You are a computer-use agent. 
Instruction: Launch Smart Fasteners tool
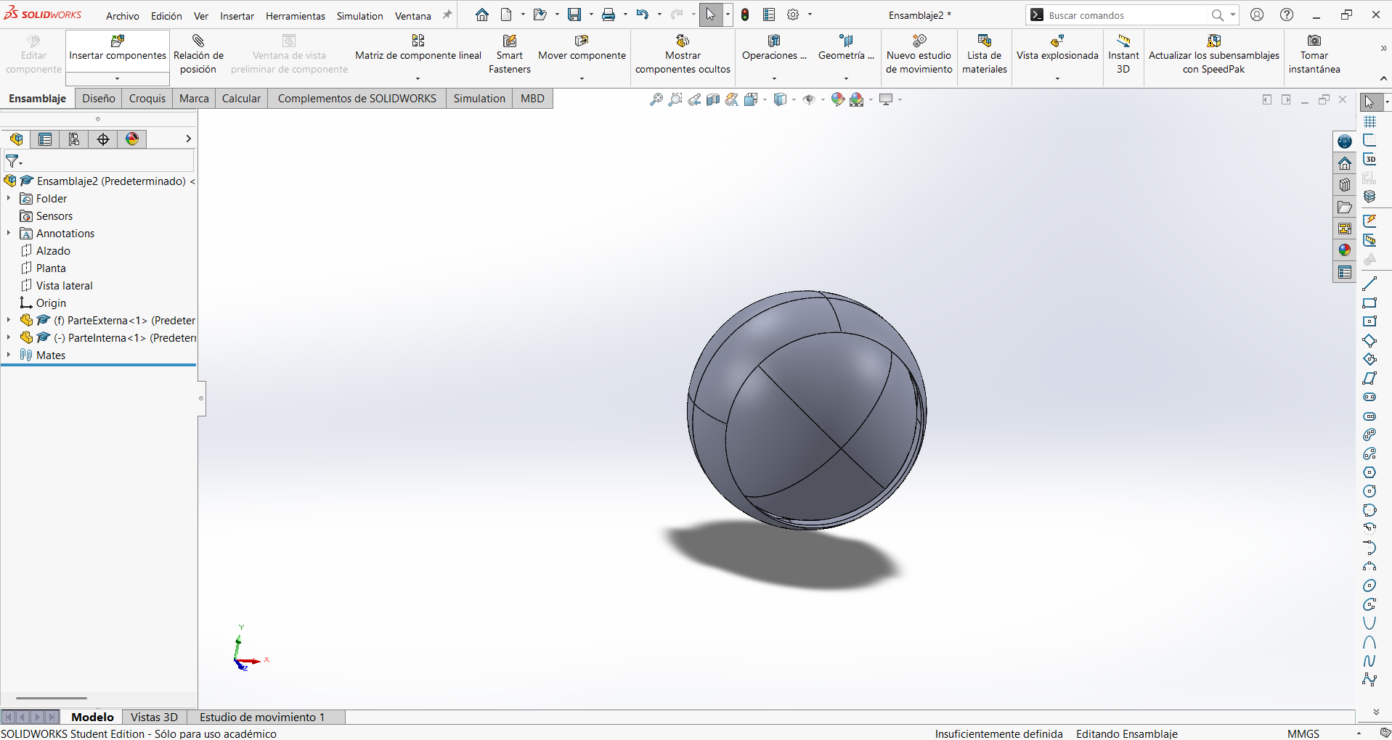point(509,54)
